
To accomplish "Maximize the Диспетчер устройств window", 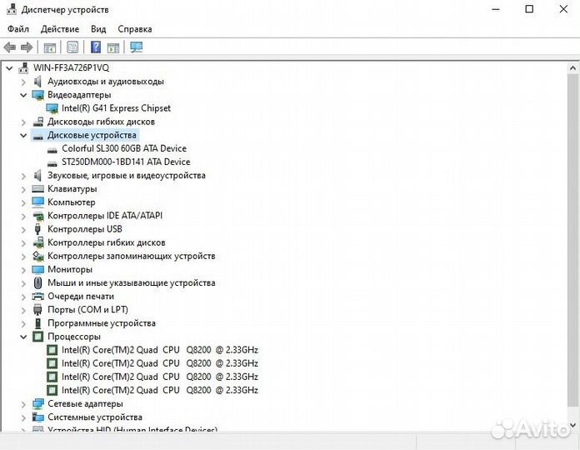I will [529, 9].
